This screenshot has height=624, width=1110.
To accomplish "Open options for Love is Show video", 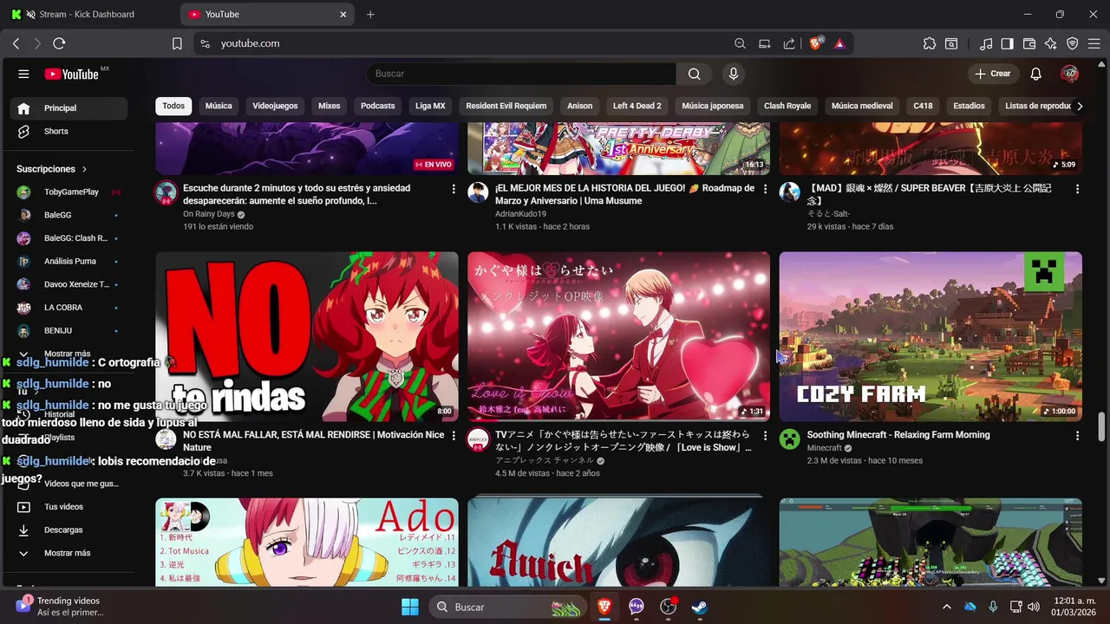I will (x=765, y=436).
